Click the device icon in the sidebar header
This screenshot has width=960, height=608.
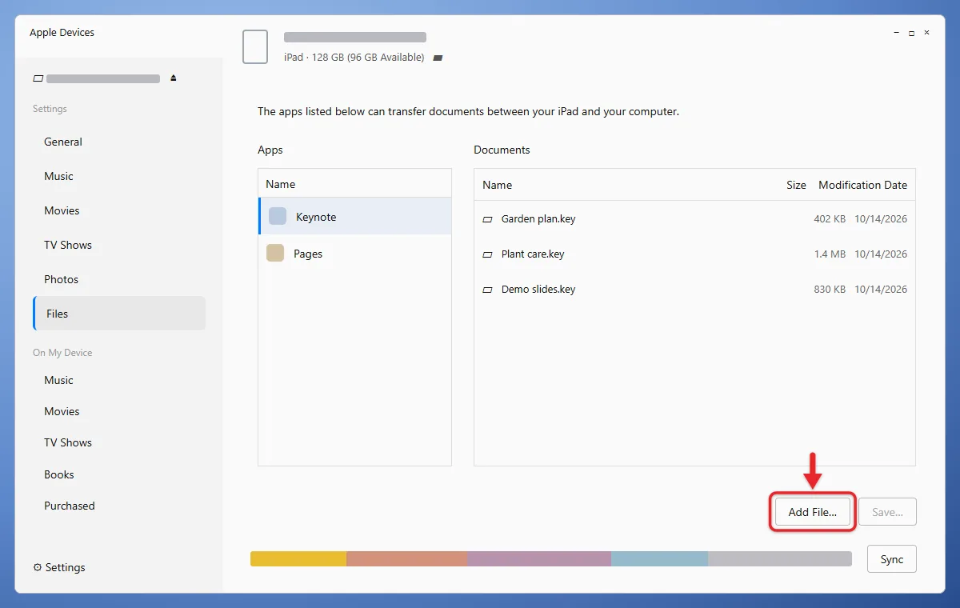pyautogui.click(x=38, y=78)
